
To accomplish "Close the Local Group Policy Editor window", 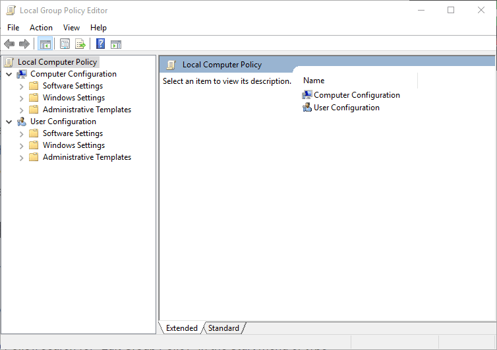I will point(481,10).
